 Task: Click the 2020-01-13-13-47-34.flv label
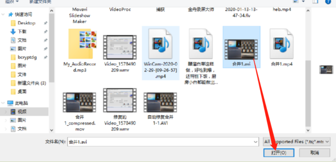pyautogui.click(x=241, y=12)
